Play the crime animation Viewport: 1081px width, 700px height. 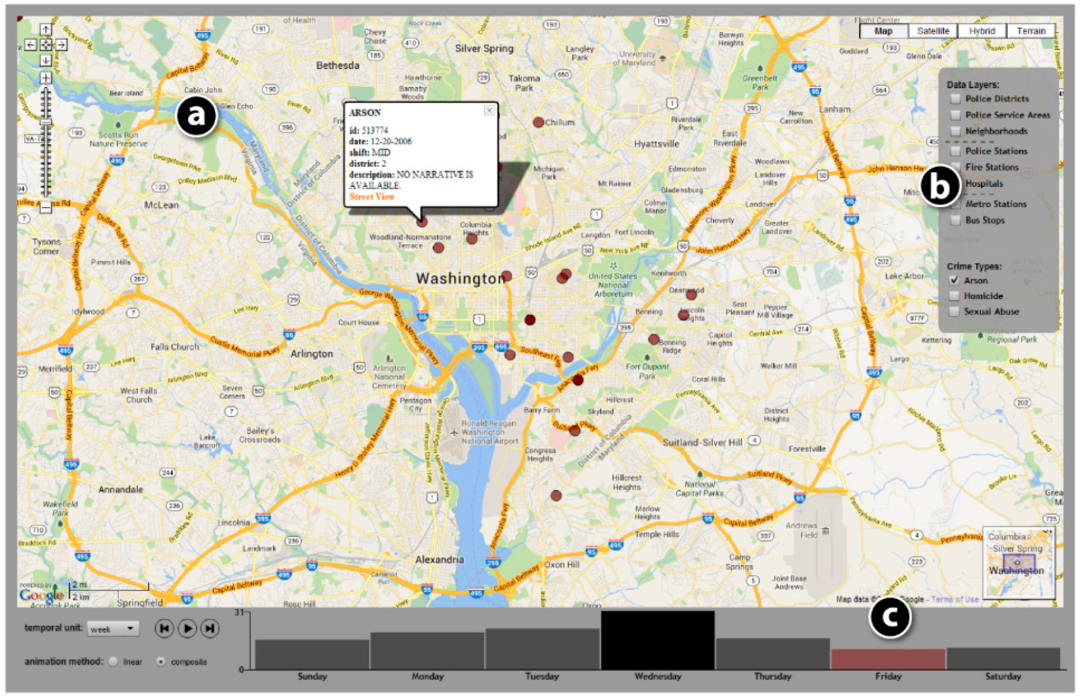tap(187, 628)
